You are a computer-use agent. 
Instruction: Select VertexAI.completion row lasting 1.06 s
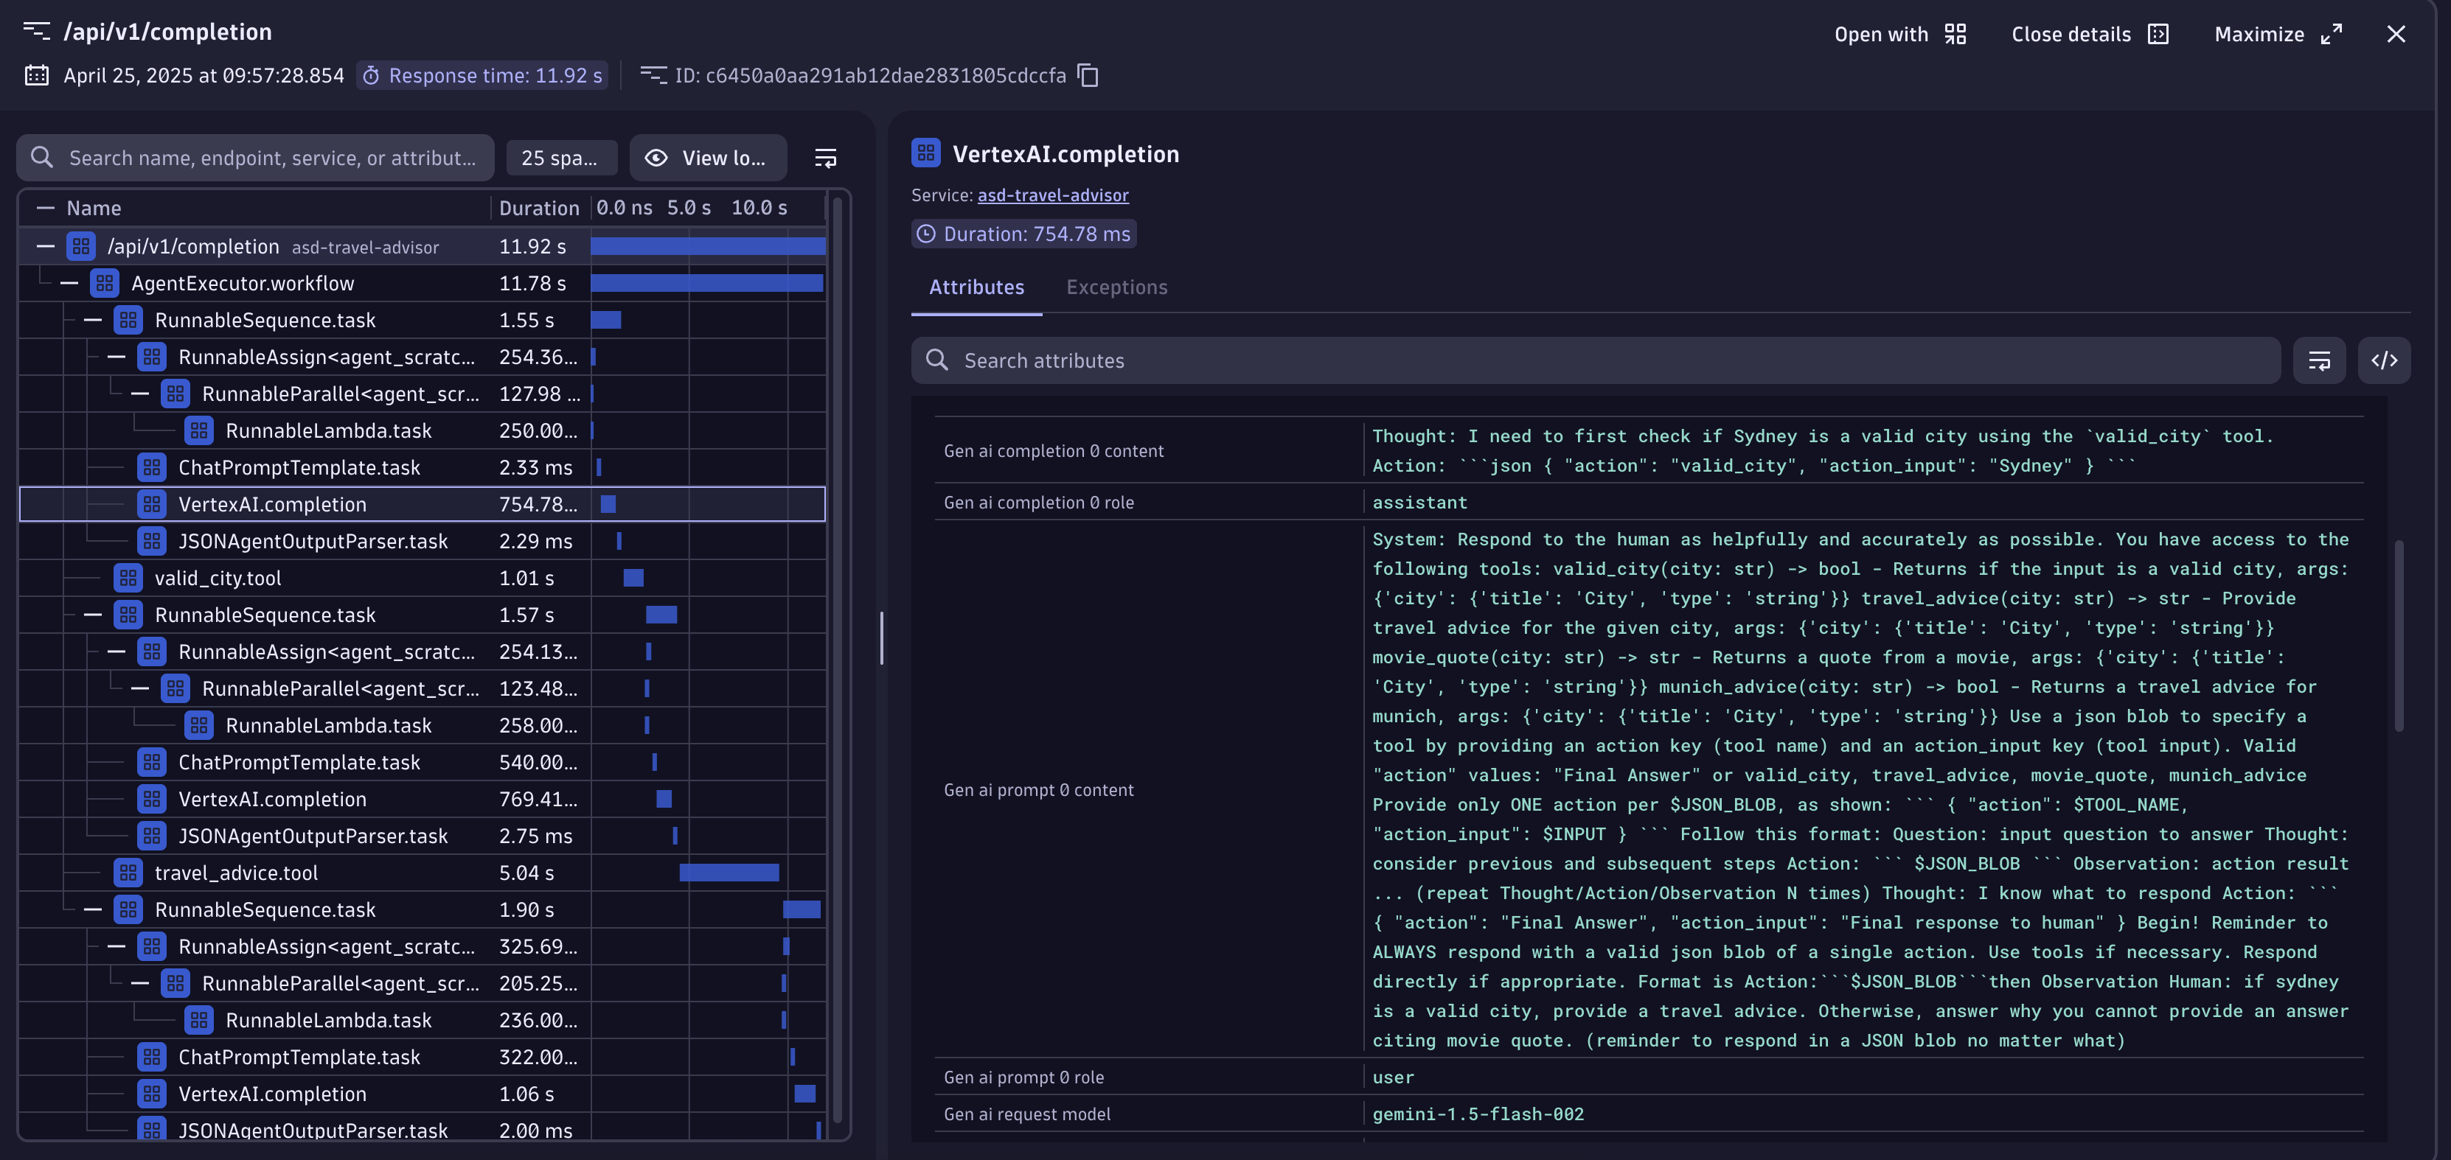pos(422,1094)
